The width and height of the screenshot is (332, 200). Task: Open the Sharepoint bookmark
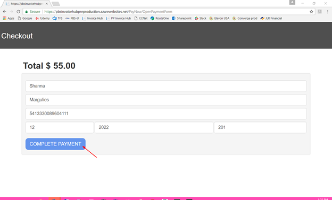pyautogui.click(x=181, y=19)
